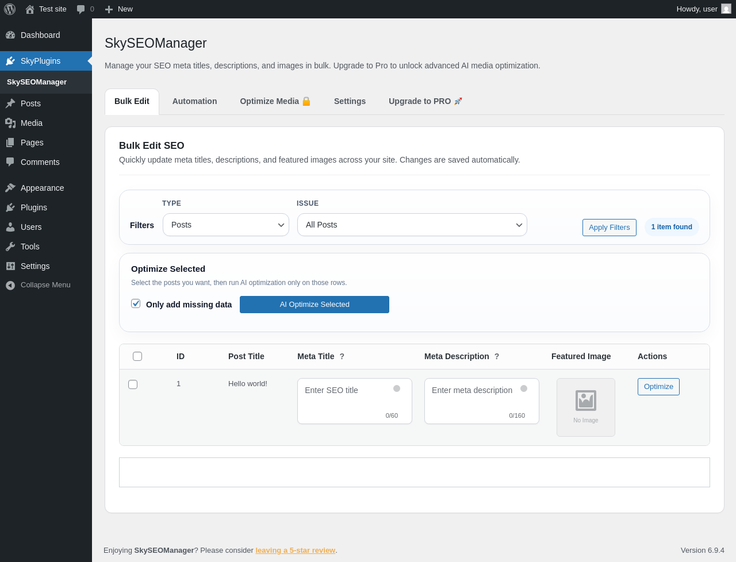Screen dimensions: 736x562
Task: Click the Appearance paintbrush icon
Action: (x=10, y=188)
